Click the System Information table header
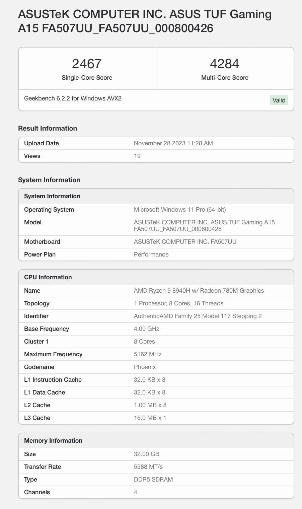 tap(156, 196)
